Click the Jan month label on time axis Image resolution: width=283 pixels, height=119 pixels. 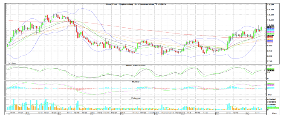click(x=183, y=114)
